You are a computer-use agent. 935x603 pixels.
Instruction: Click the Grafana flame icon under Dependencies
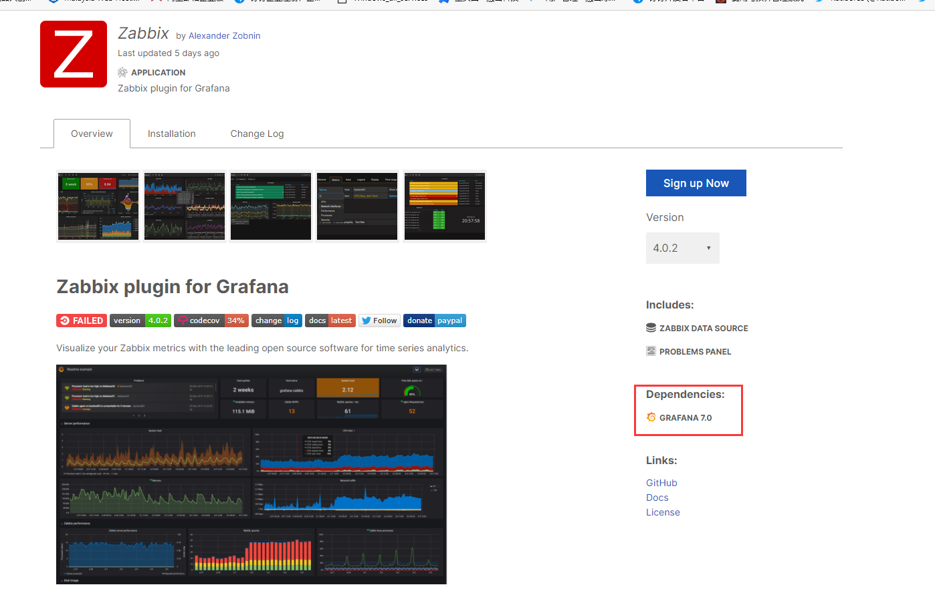pos(651,417)
